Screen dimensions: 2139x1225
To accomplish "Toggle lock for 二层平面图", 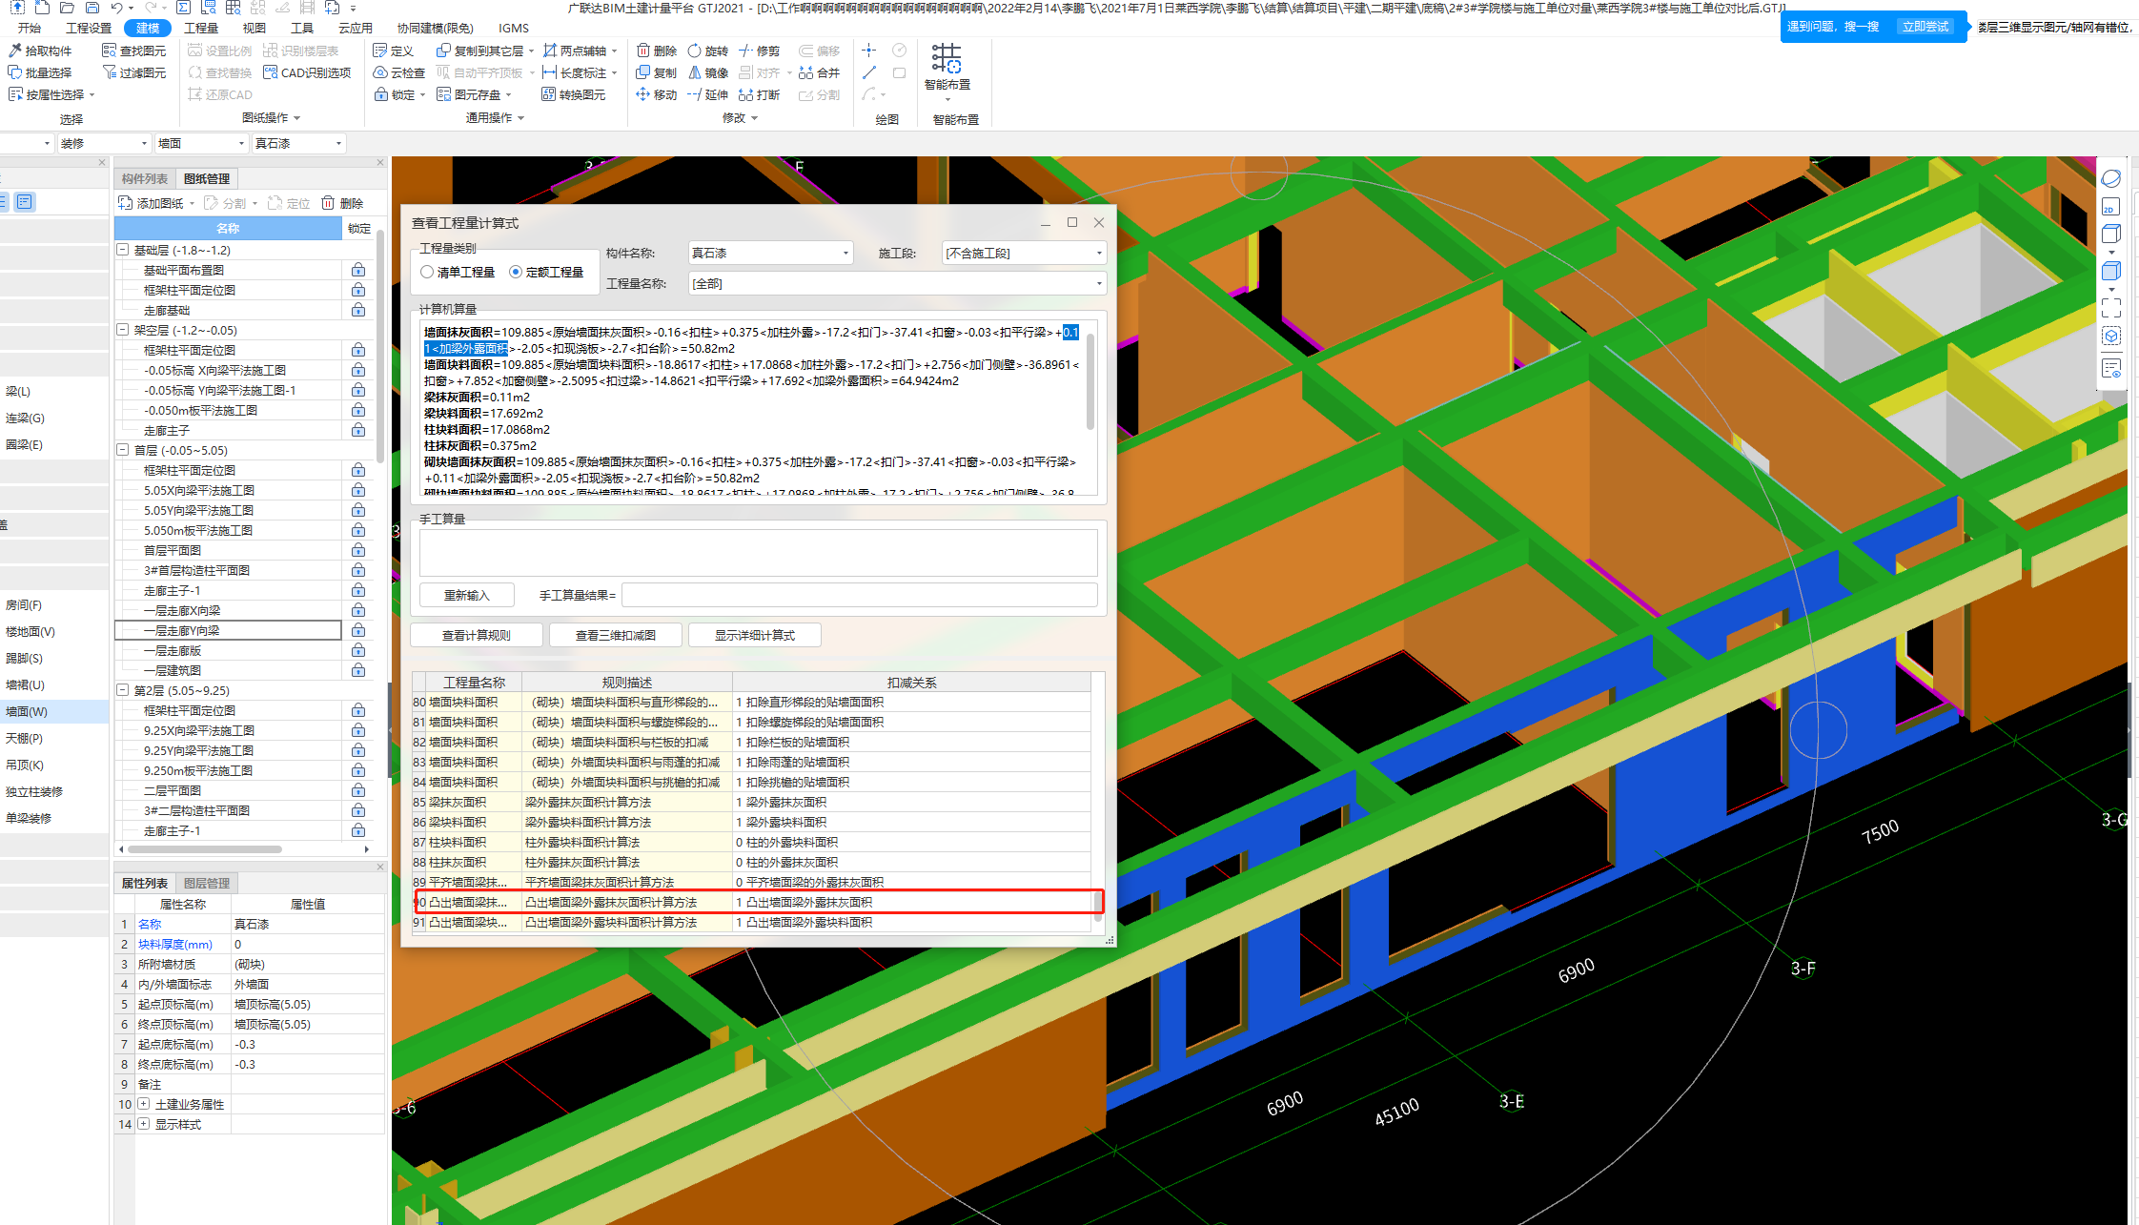I will [x=358, y=790].
